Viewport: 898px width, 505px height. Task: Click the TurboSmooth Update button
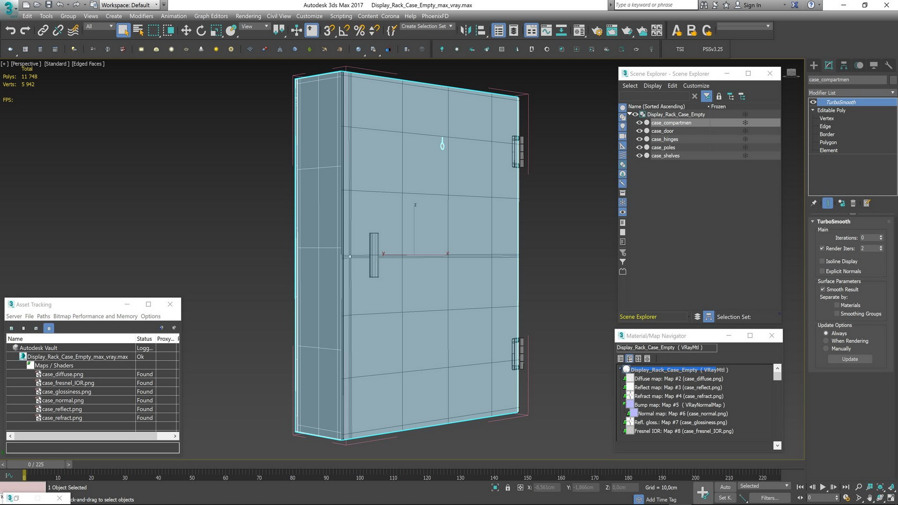pos(850,359)
